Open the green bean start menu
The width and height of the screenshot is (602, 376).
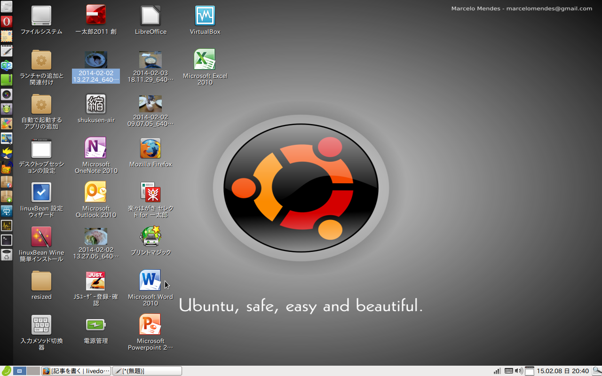click(x=6, y=371)
